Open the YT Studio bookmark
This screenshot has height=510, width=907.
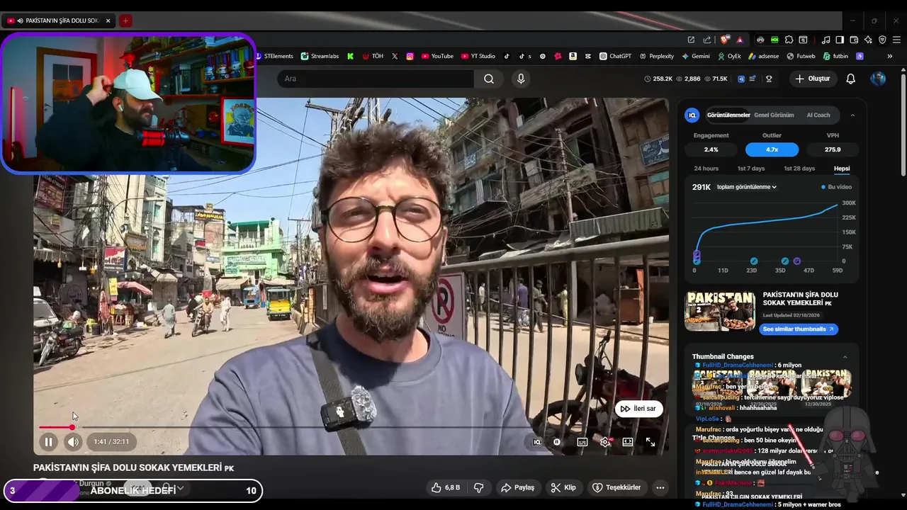478,56
